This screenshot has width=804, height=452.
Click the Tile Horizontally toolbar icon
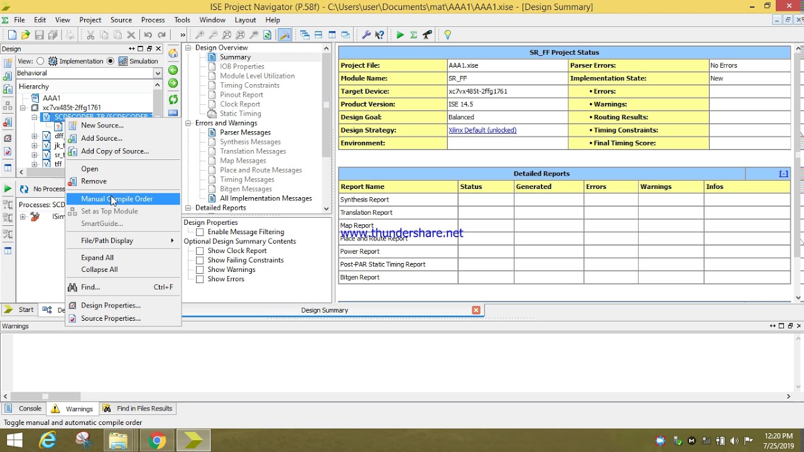tap(318, 35)
